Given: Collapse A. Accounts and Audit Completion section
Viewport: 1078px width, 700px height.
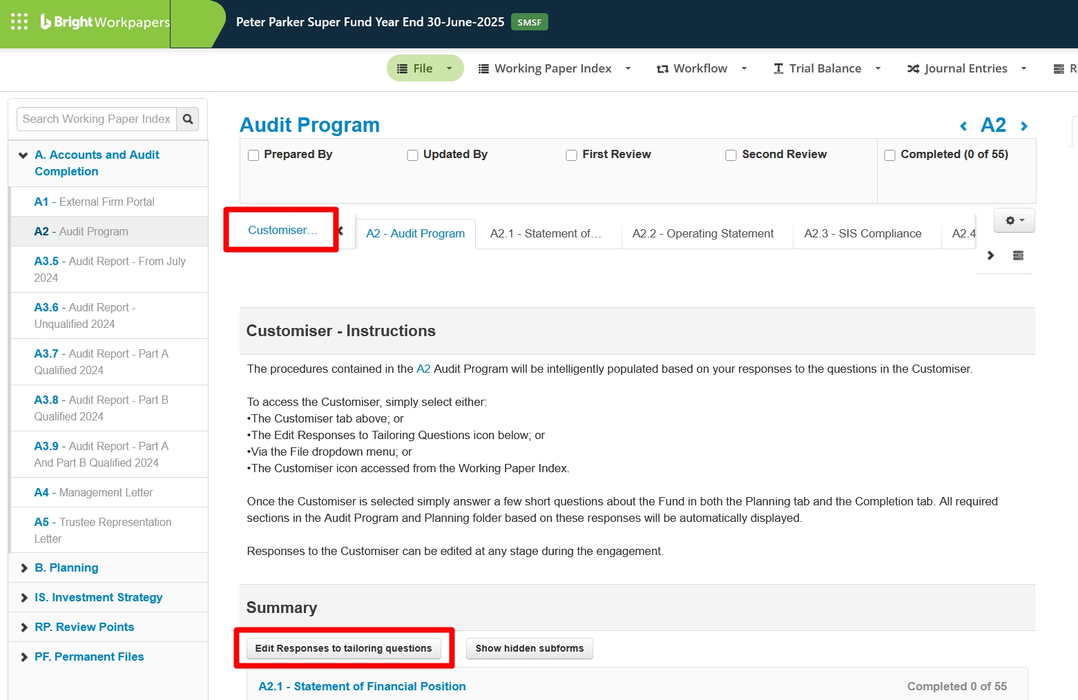Looking at the screenshot, I should [23, 155].
